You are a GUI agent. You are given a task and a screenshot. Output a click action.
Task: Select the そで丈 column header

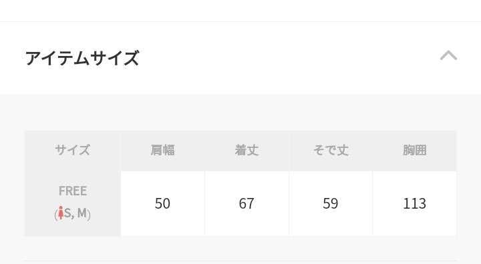point(331,150)
